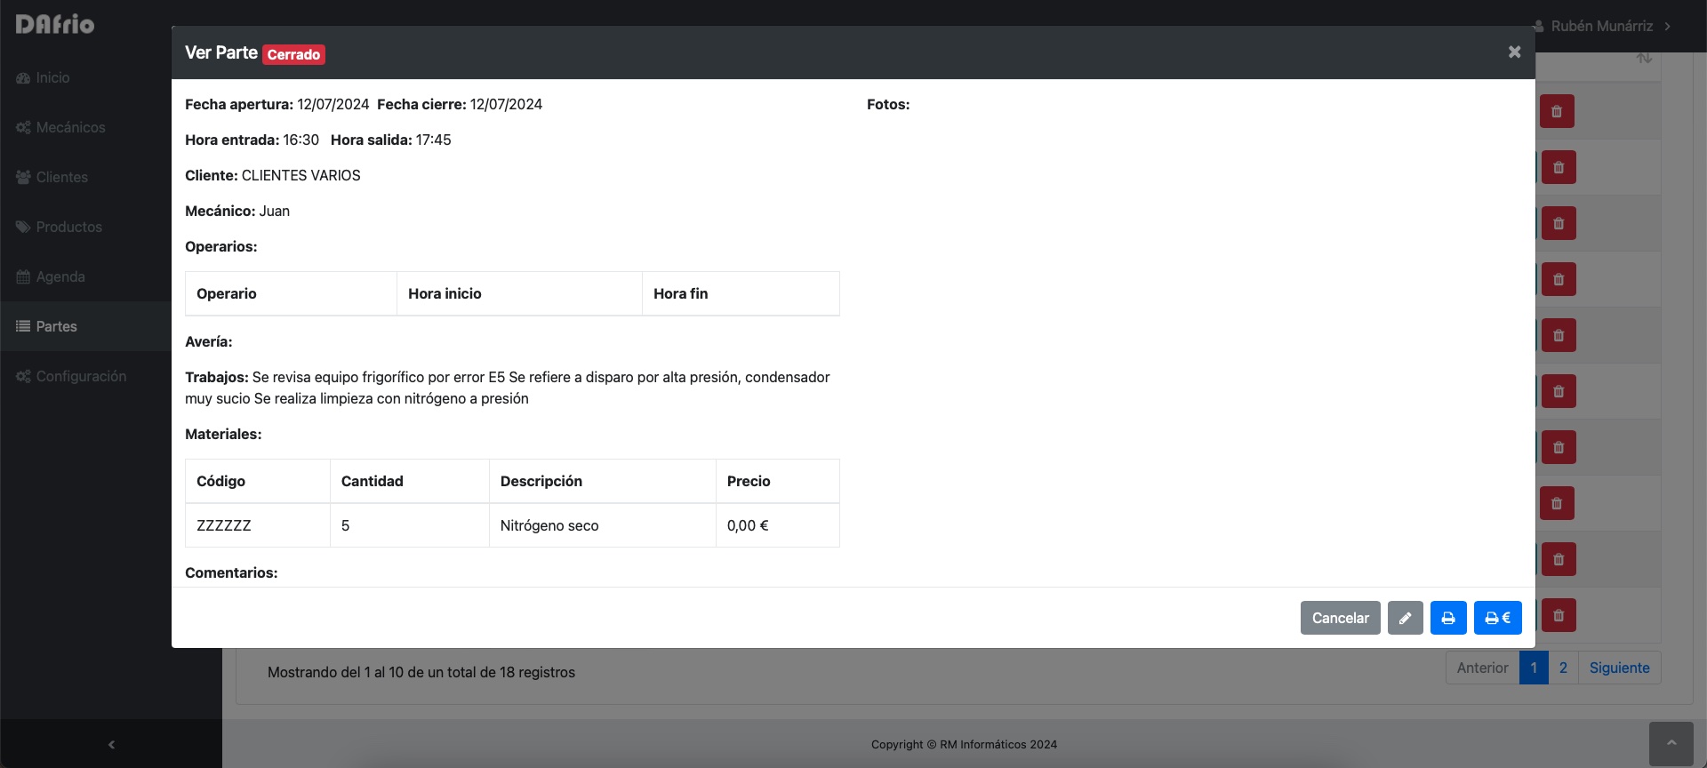Click the CLIENTES VARIOS client name
Viewport: 1707px width, 768px height.
tap(301, 175)
